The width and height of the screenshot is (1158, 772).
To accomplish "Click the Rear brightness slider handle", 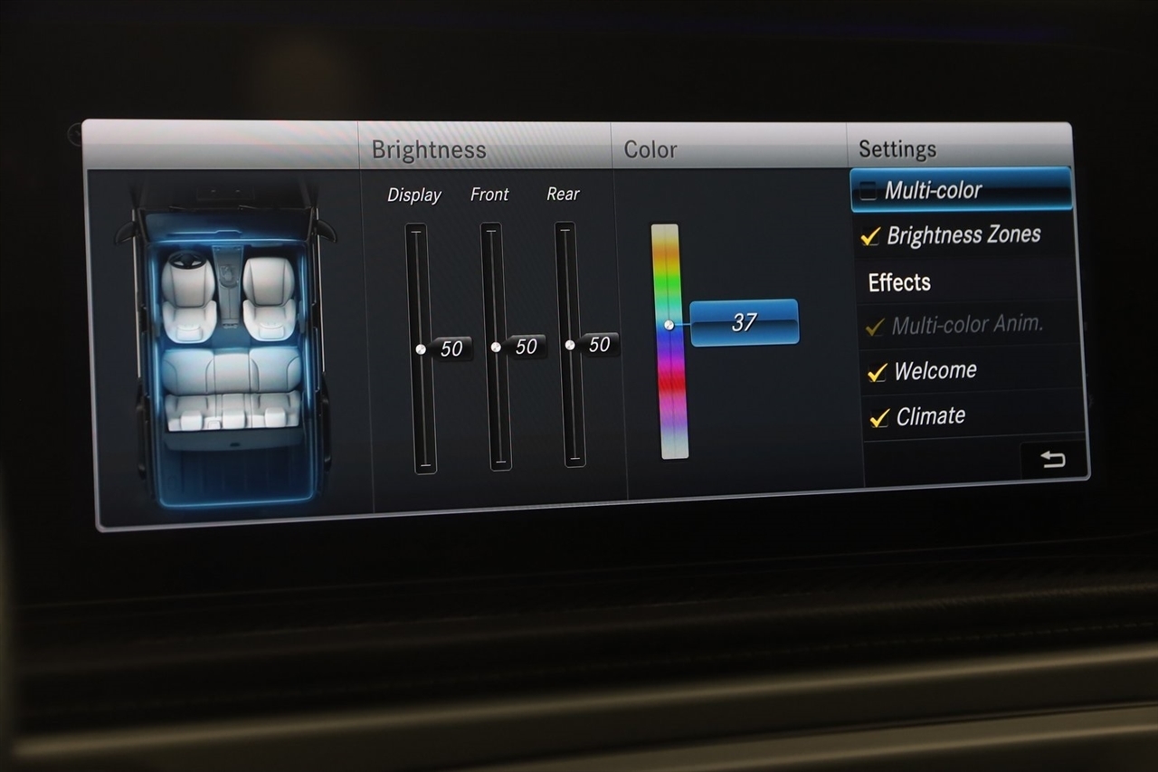I will click(570, 345).
